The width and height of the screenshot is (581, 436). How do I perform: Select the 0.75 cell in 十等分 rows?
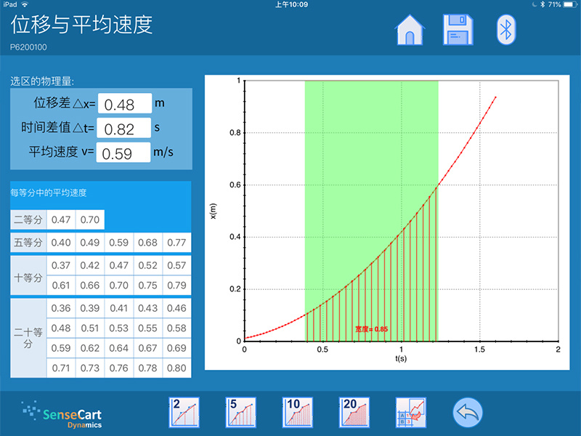[x=148, y=286]
